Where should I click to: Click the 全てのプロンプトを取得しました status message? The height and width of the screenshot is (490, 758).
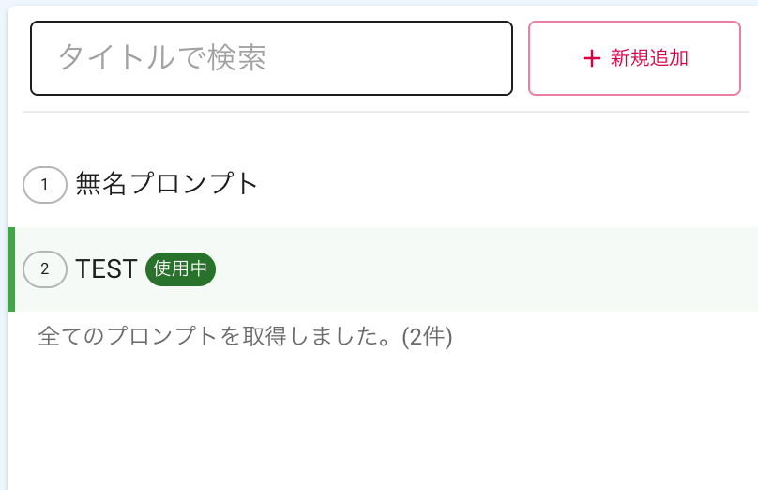click(x=216, y=336)
